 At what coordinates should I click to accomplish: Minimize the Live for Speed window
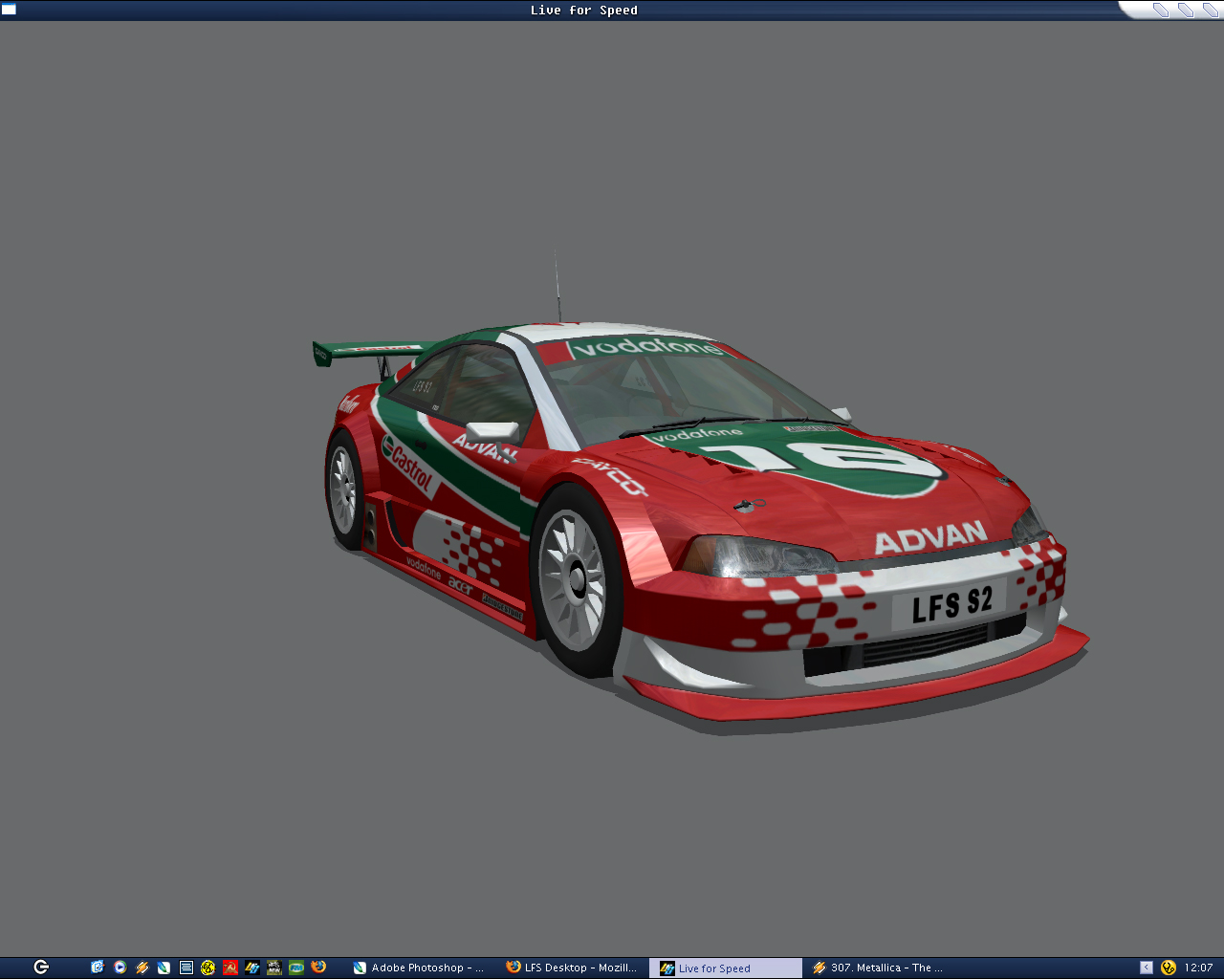[x=1161, y=10]
